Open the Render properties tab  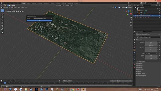coord(134,38)
